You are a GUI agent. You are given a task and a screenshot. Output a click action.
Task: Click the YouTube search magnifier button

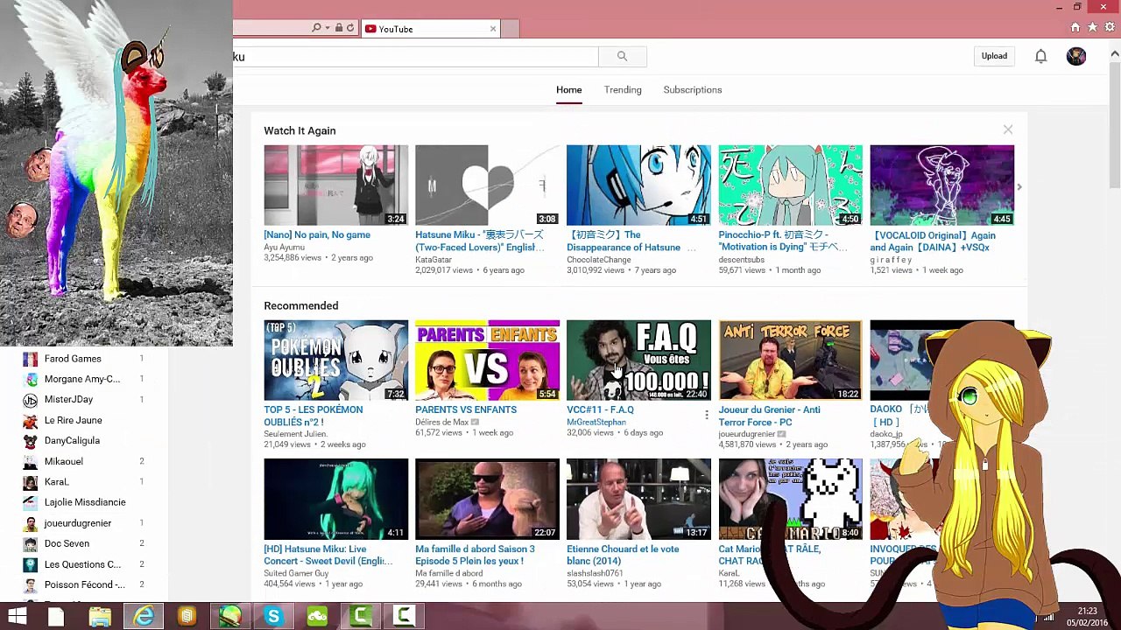click(622, 56)
